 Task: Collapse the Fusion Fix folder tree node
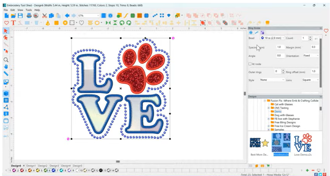click(264, 101)
